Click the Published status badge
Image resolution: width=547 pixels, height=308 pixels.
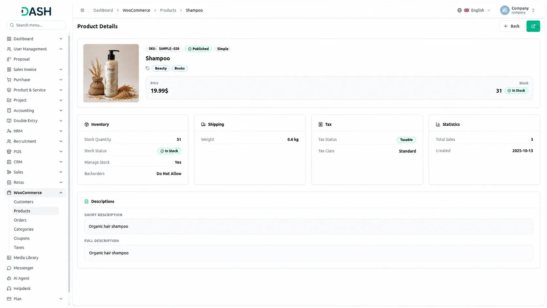tap(198, 49)
